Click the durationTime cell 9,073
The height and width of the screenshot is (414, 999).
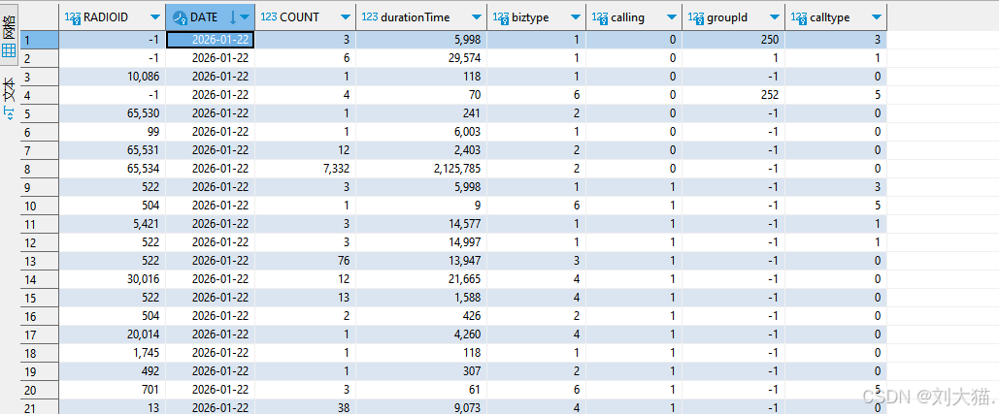(421, 407)
